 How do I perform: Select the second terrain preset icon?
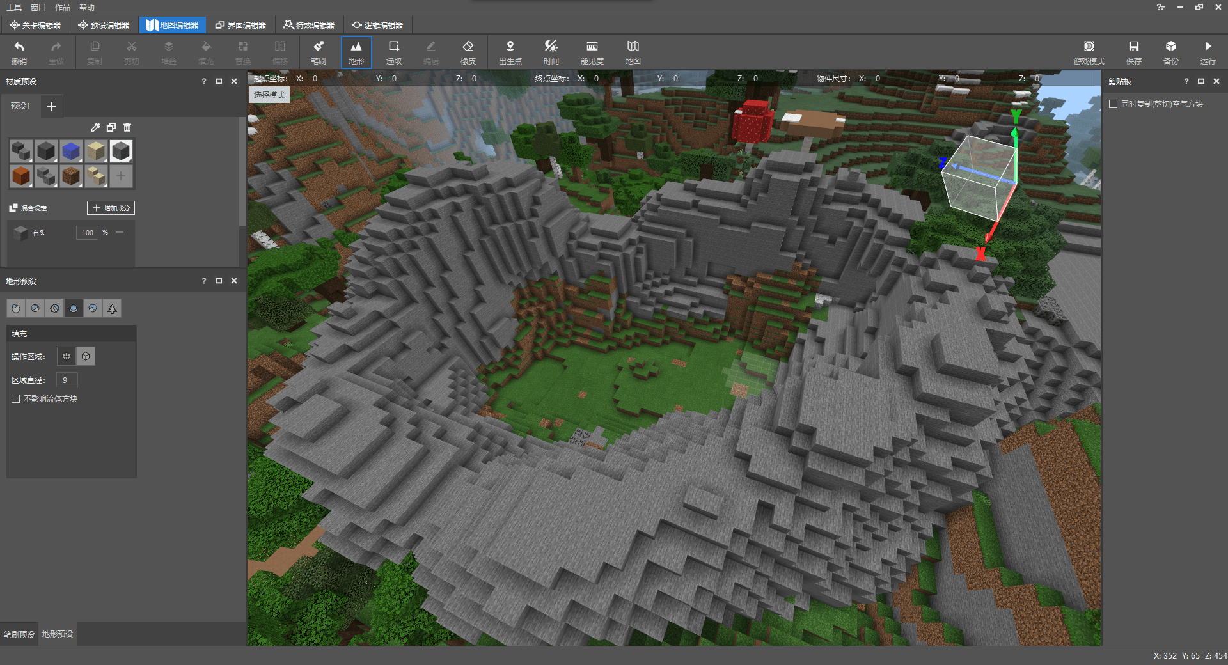(35, 308)
